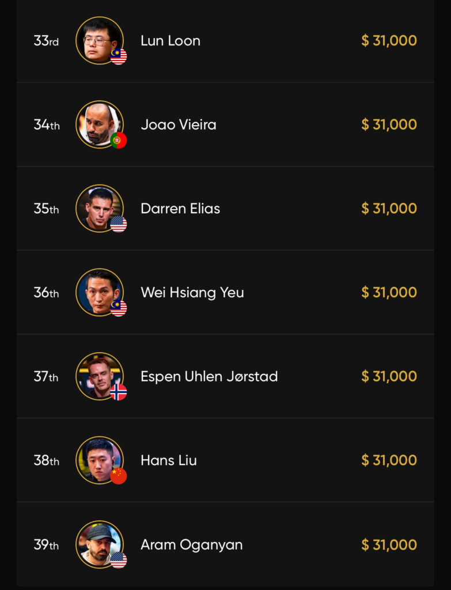Open Wei Hsiang Yeu's profile photo
This screenshot has height=590, width=451.
point(98,292)
